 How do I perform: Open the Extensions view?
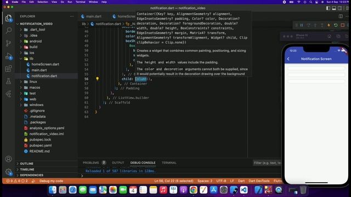[x=9, y=68]
